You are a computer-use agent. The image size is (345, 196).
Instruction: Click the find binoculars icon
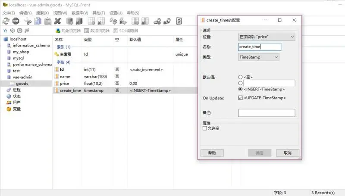pyautogui.click(x=27, y=31)
